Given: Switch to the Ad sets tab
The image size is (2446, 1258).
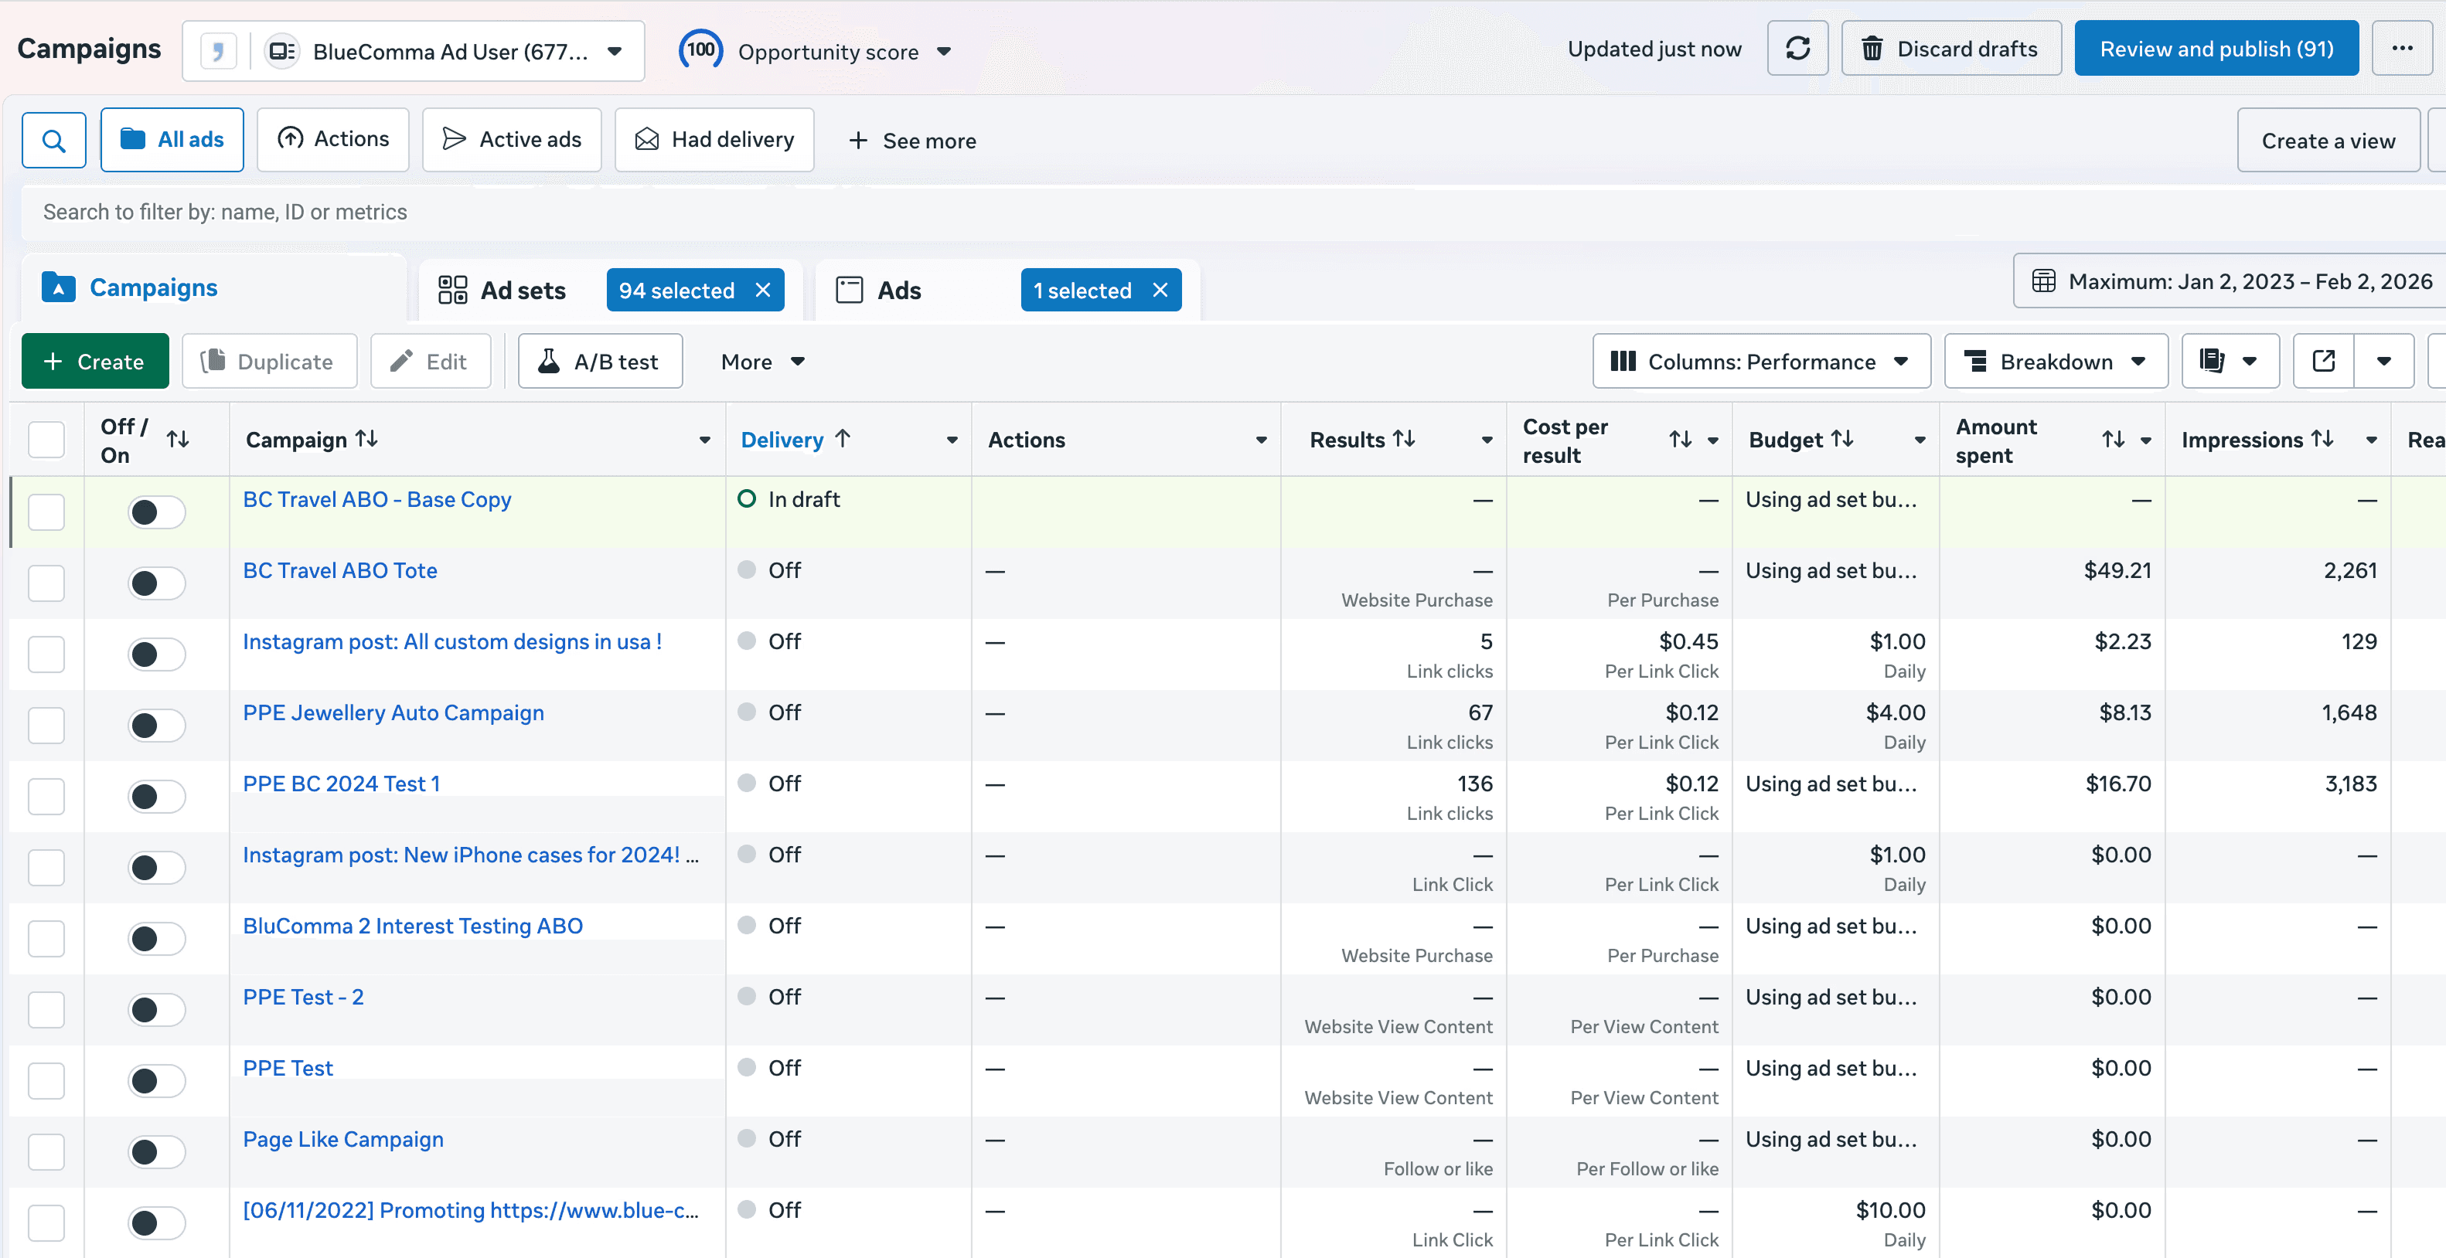Looking at the screenshot, I should tap(523, 291).
